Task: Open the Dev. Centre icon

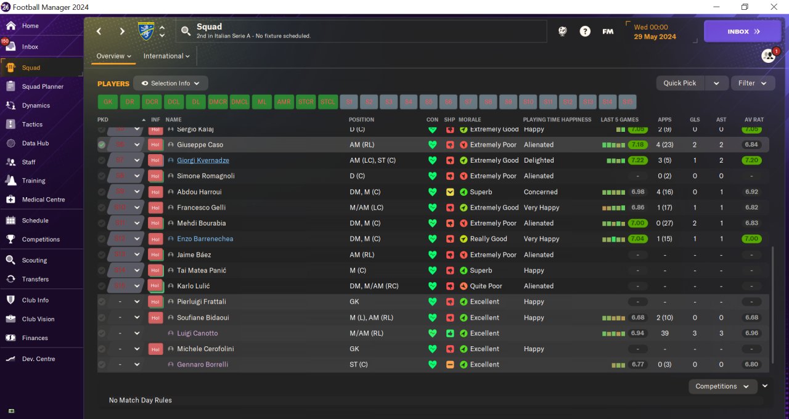Action: (10, 359)
